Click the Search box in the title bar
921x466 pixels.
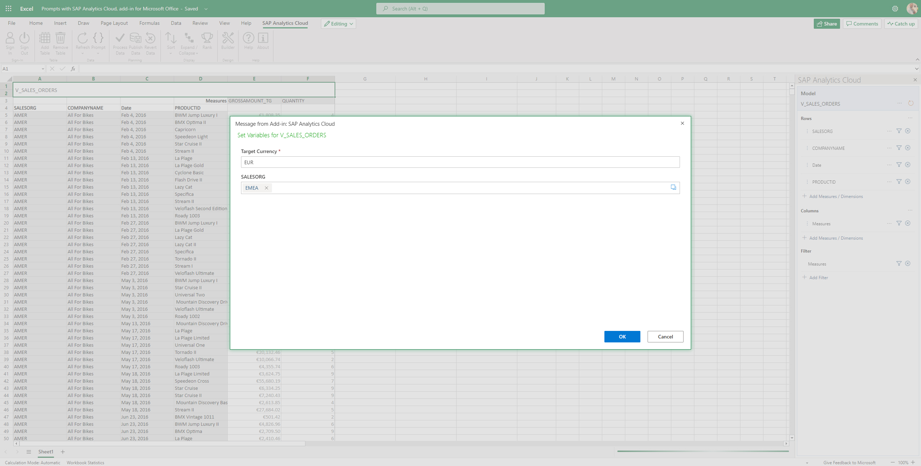pyautogui.click(x=460, y=9)
